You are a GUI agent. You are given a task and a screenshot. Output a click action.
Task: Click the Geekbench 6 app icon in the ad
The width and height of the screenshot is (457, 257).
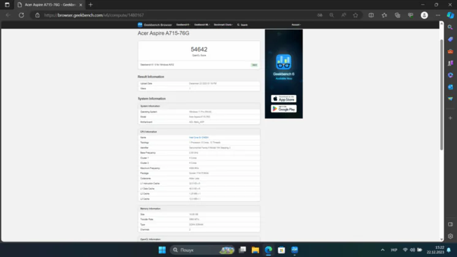point(284,62)
